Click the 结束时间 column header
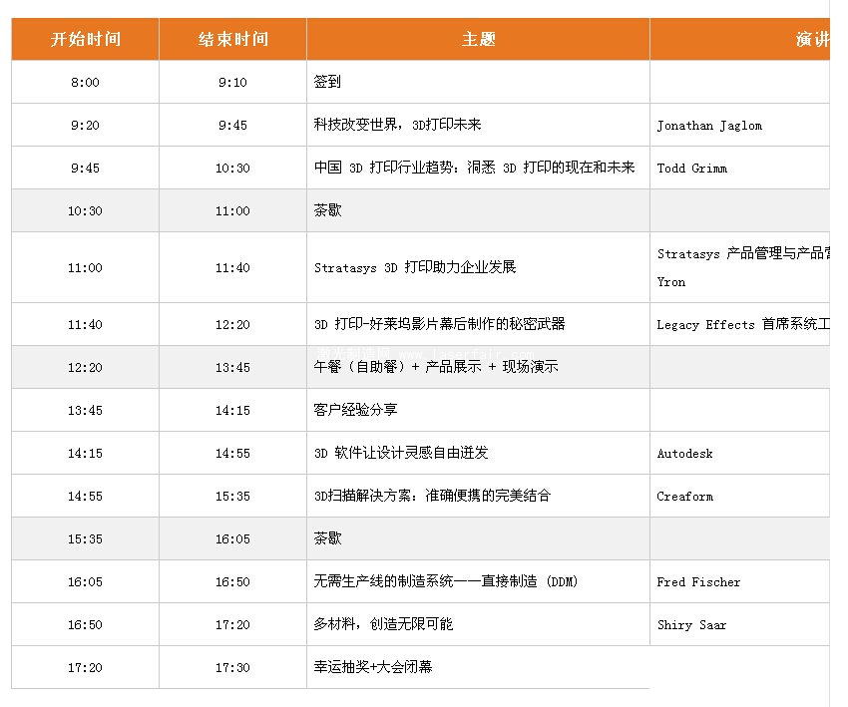 (232, 40)
